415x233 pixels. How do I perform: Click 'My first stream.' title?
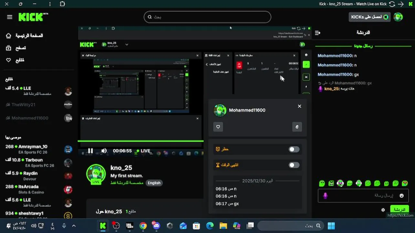click(x=127, y=176)
